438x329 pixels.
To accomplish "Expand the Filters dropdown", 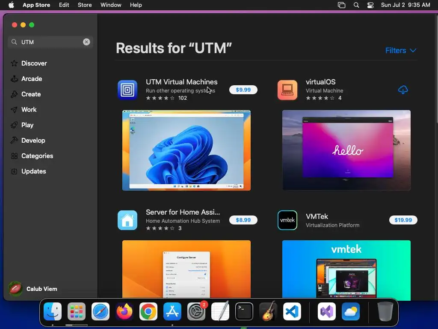I will pos(401,51).
